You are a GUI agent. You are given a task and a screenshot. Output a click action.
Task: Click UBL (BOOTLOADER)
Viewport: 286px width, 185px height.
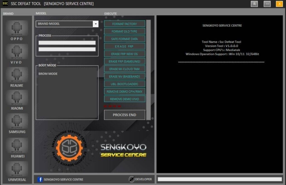coord(125,84)
